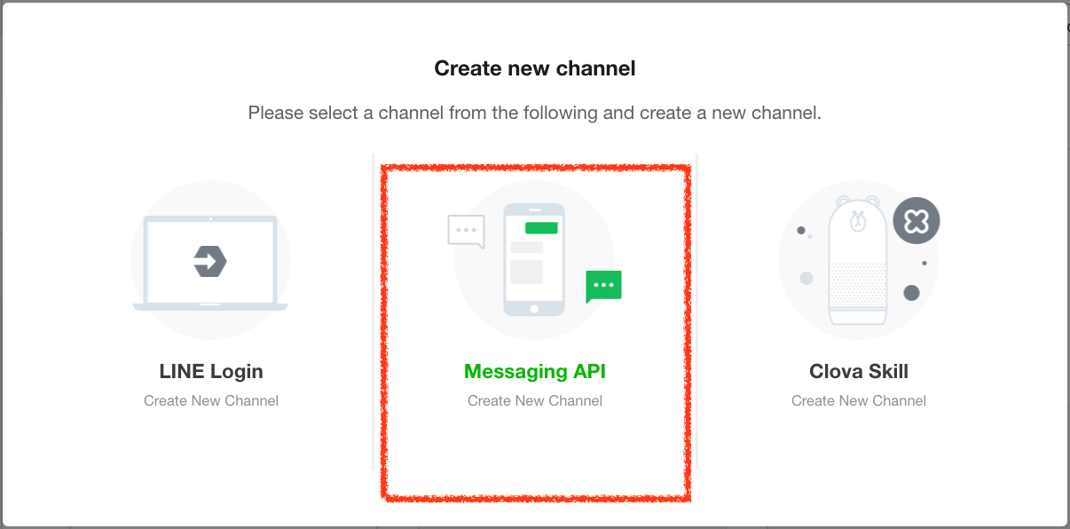Screen dimensions: 1070x529
Task: Select the Messaging API channel icon
Action: point(535,257)
